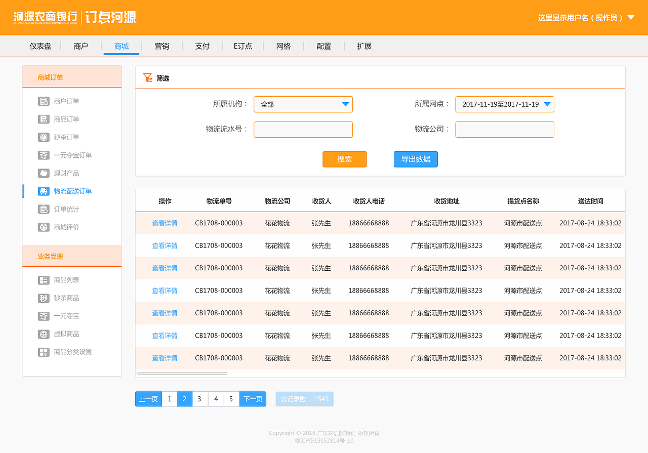The width and height of the screenshot is (648, 453).
Task: Go to the previous page with 上一页
Action: click(148, 399)
